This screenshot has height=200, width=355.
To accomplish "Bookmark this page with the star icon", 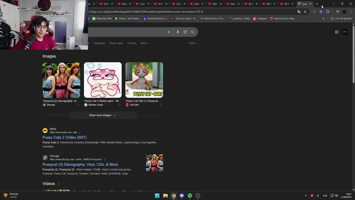I will [305, 12].
